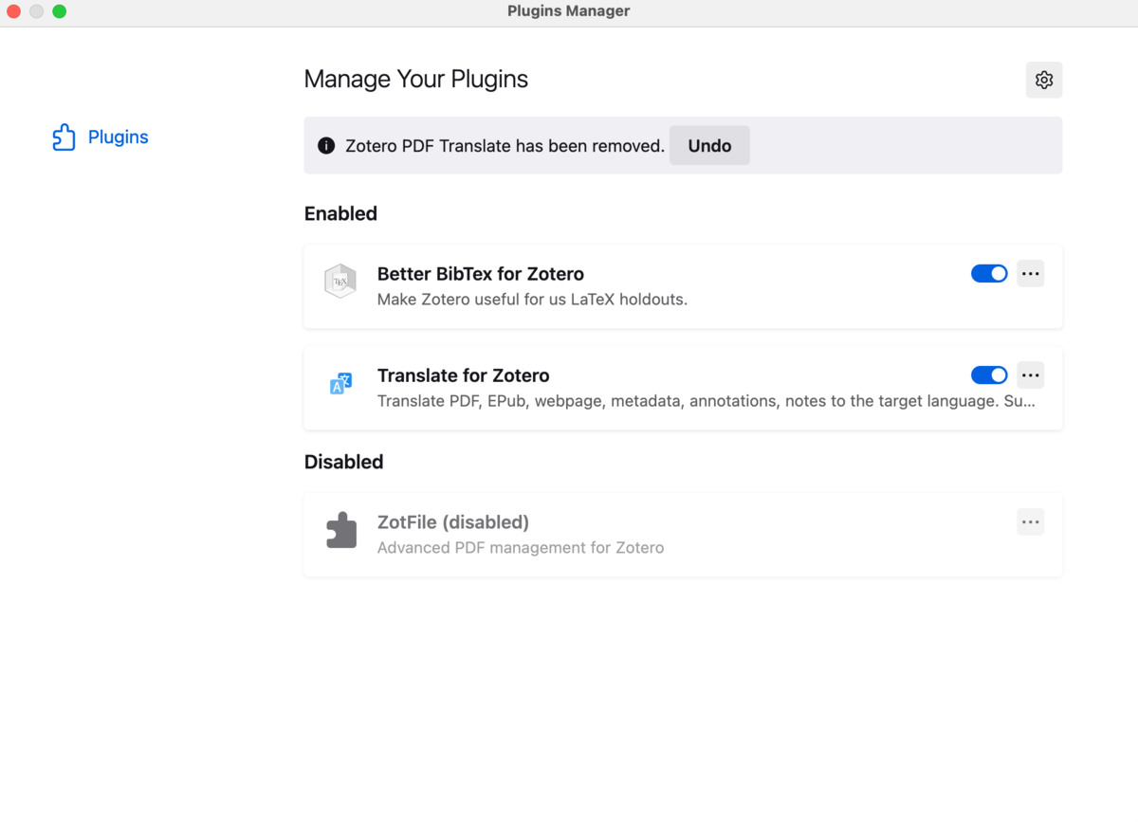Maximize the Plugins Manager window with green button
This screenshot has height=822, width=1138.
coord(59,11)
